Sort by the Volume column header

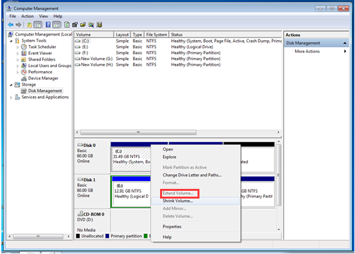pos(94,35)
